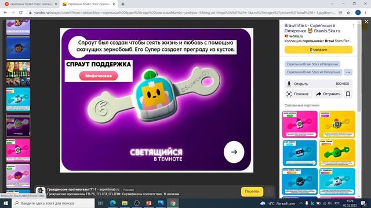Bookmark this page with the star icon
This screenshot has height=208, width=371.
[x=348, y=13]
